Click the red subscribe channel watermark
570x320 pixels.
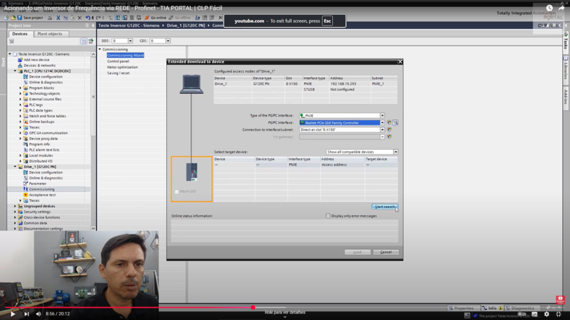[x=560, y=299]
